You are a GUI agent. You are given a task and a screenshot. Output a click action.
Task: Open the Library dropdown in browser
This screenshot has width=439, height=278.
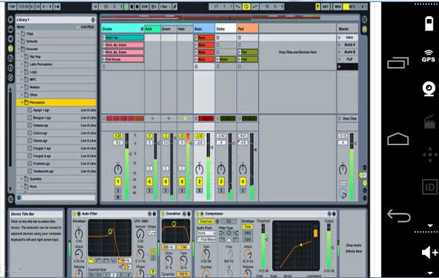tap(23, 20)
